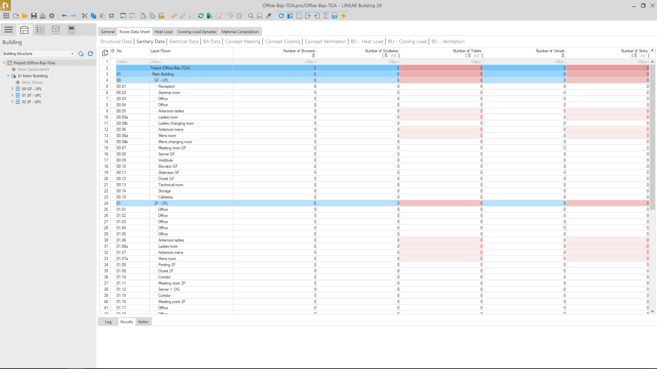Image resolution: width=657 pixels, height=369 pixels.
Task: Click the table's vertical scrollbar down arrow
Action: [x=652, y=311]
